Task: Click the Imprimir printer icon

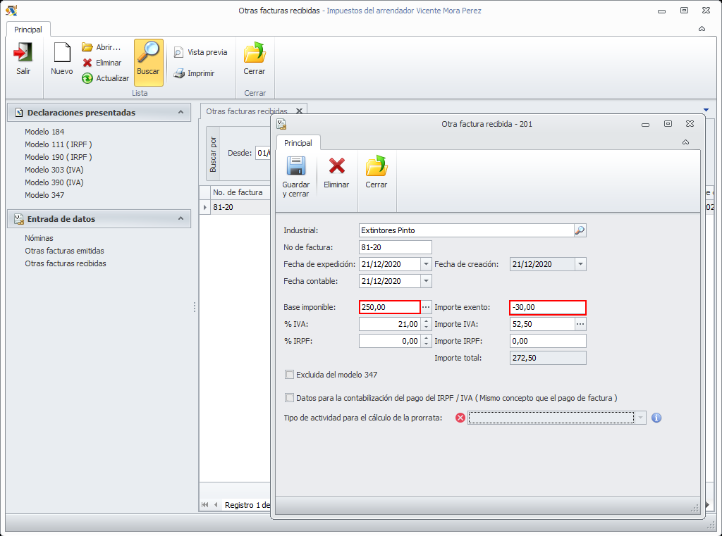Action: coord(180,73)
